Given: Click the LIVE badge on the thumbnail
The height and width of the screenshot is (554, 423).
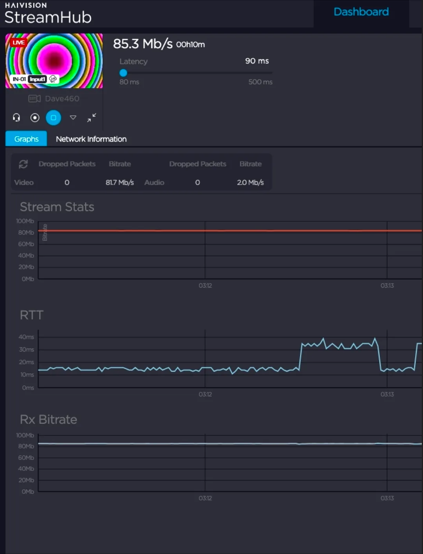Looking at the screenshot, I should (18, 42).
